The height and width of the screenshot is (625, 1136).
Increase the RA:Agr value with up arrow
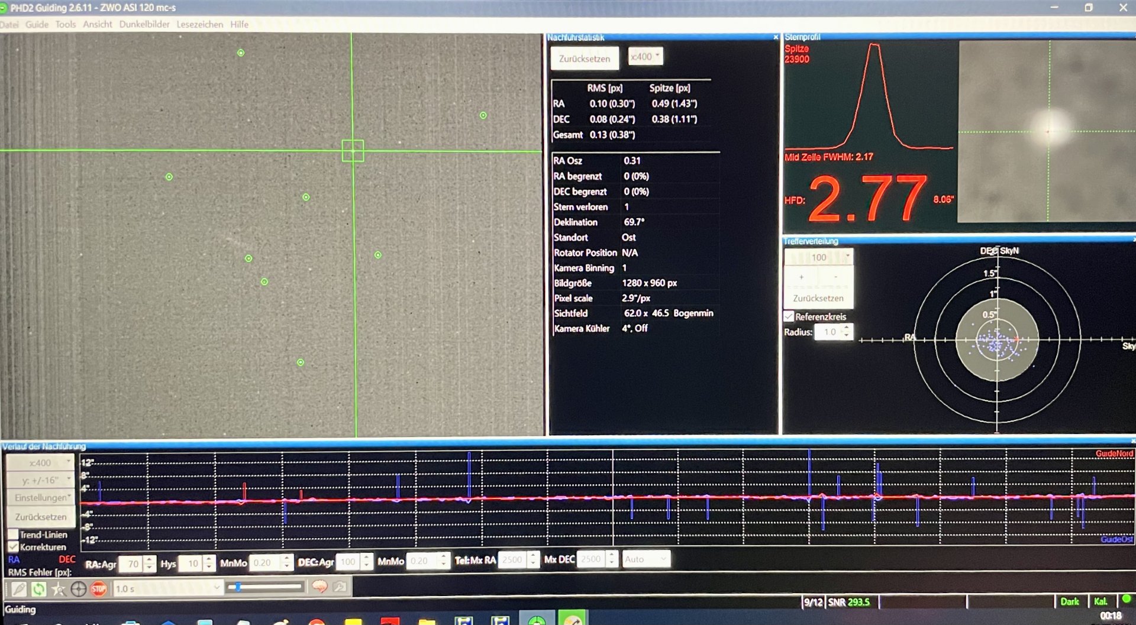[150, 559]
